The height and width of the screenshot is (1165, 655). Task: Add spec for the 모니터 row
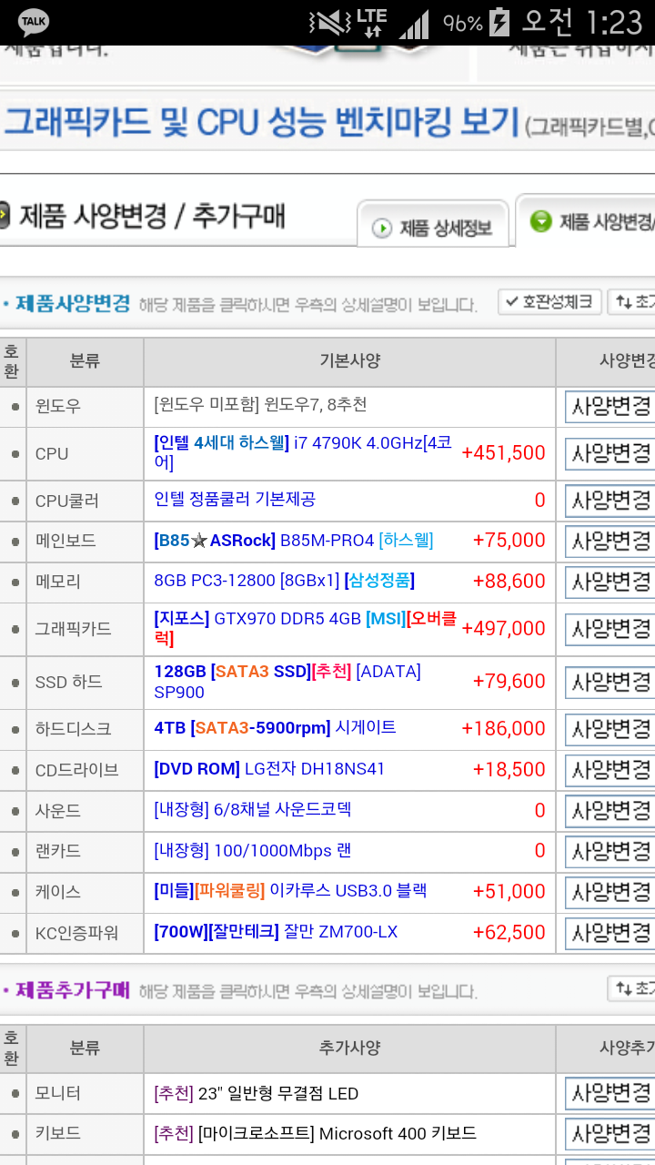[x=610, y=1093]
